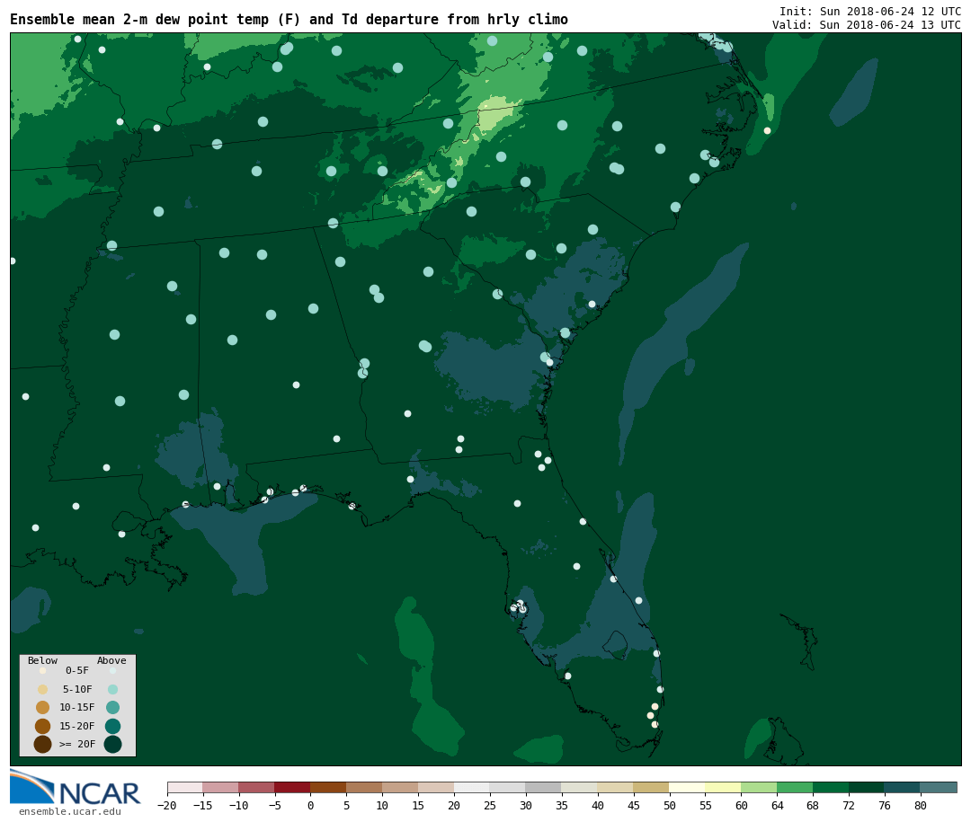Click the dark green swatch between 72 and 76

(867, 787)
